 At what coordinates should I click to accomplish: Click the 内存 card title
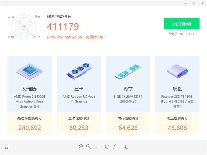(128, 89)
